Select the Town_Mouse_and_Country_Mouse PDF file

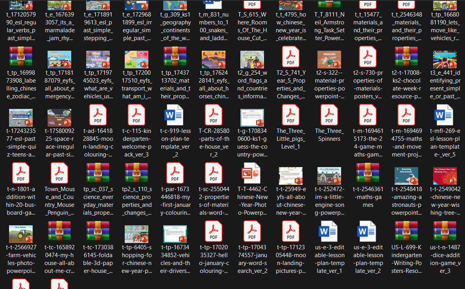pos(59,174)
